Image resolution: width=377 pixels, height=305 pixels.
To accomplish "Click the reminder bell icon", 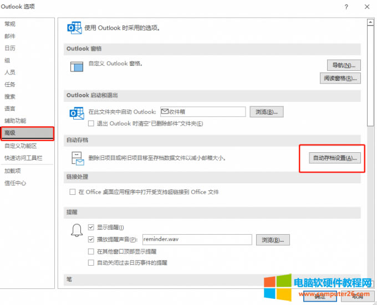I will (77, 230).
